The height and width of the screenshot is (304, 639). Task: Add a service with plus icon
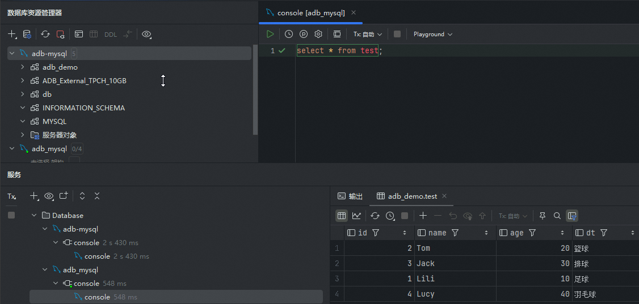tap(34, 196)
